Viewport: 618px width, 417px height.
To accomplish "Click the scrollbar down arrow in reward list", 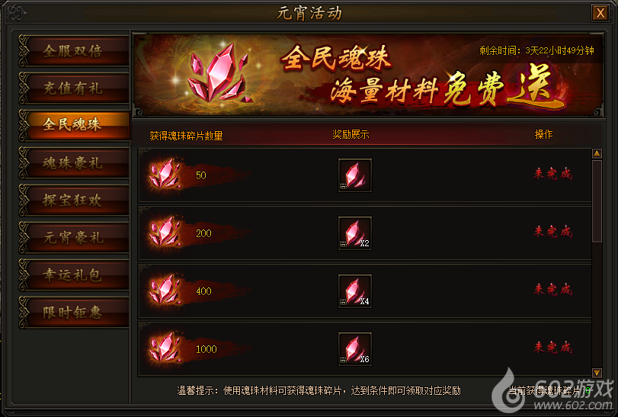I will (597, 373).
